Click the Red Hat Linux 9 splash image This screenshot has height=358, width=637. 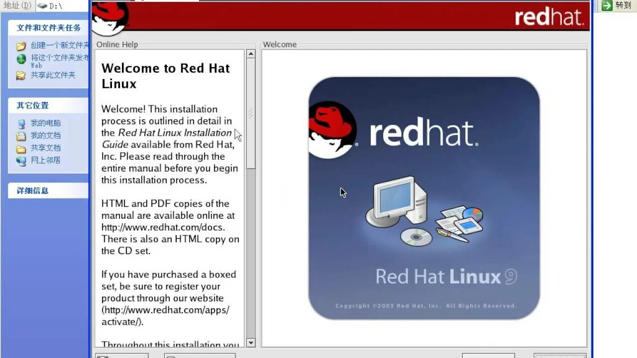coord(424,198)
